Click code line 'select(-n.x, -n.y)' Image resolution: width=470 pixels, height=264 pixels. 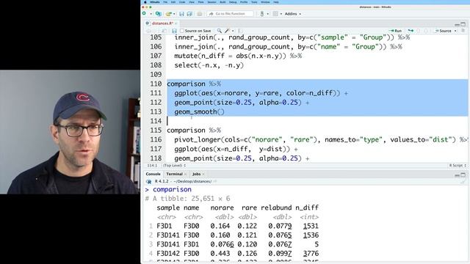click(x=209, y=65)
